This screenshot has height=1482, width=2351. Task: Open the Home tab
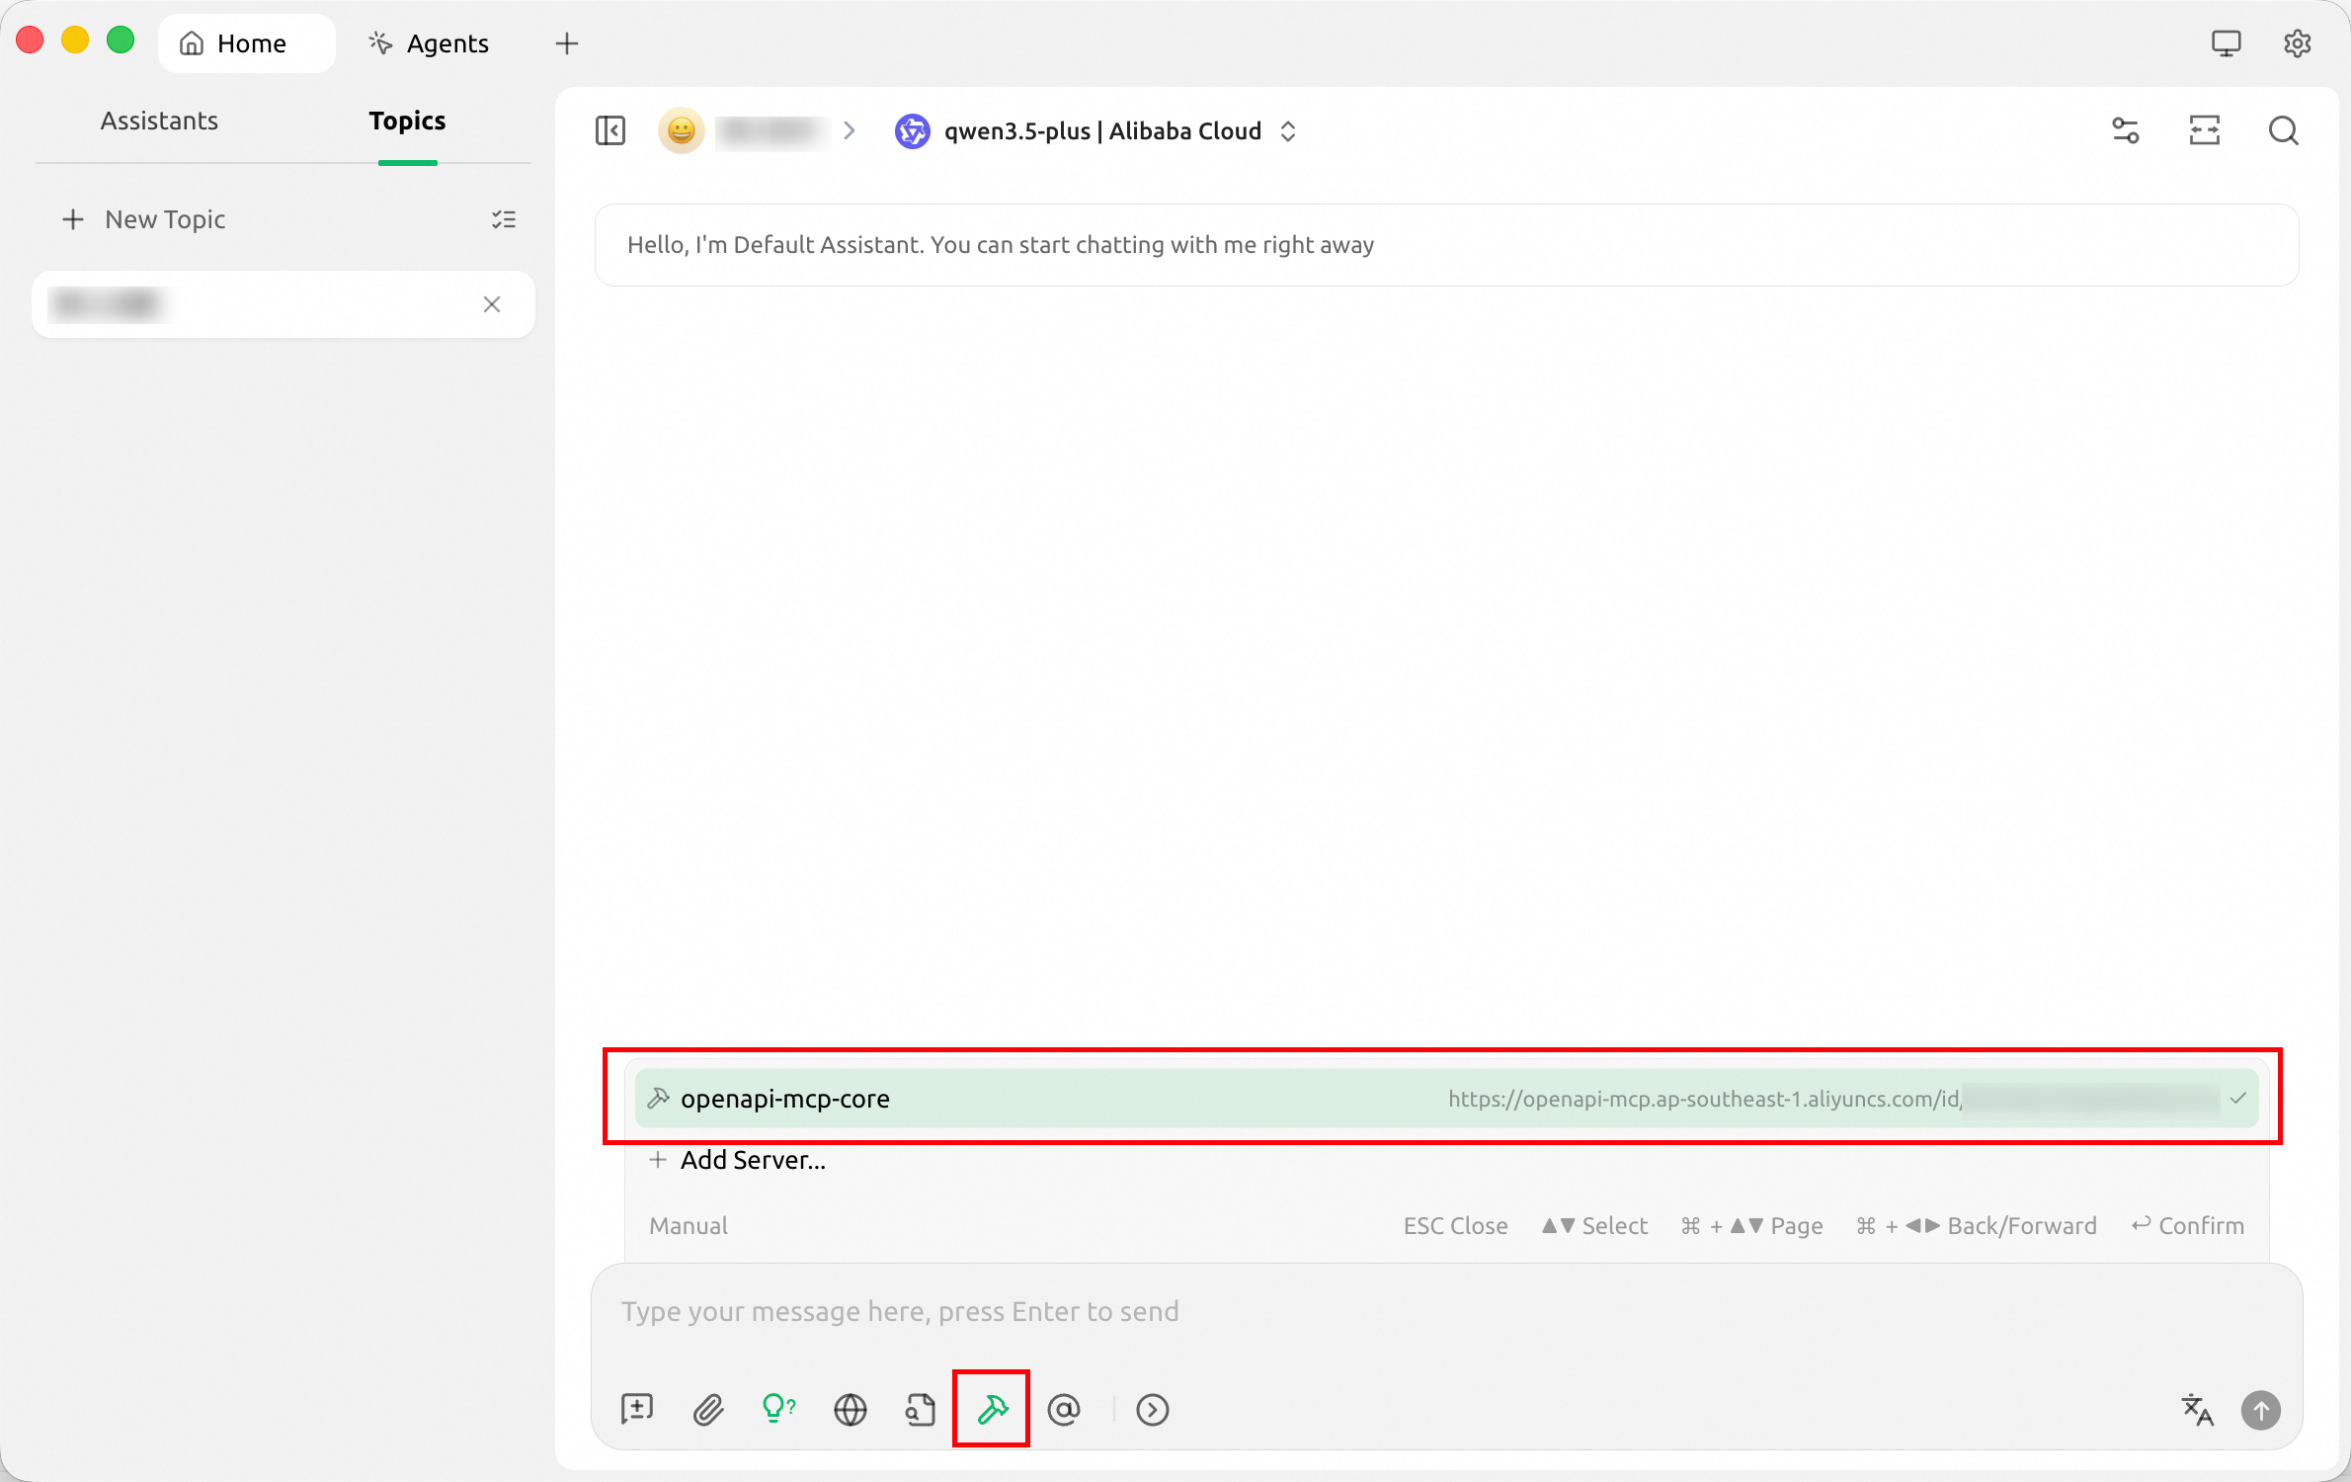247,43
